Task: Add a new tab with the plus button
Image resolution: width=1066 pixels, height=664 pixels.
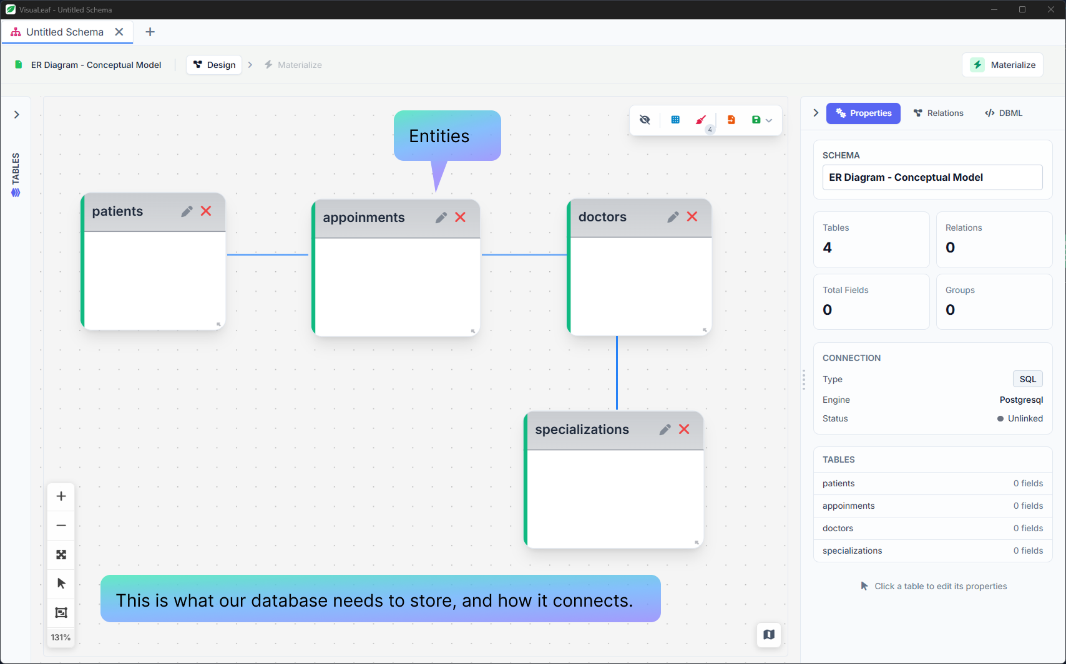Action: pos(150,32)
